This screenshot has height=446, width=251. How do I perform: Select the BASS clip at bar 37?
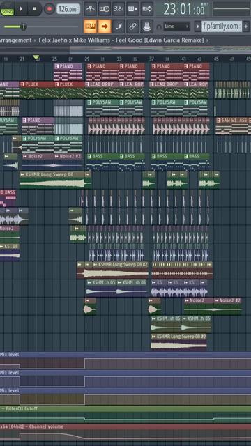point(167,162)
